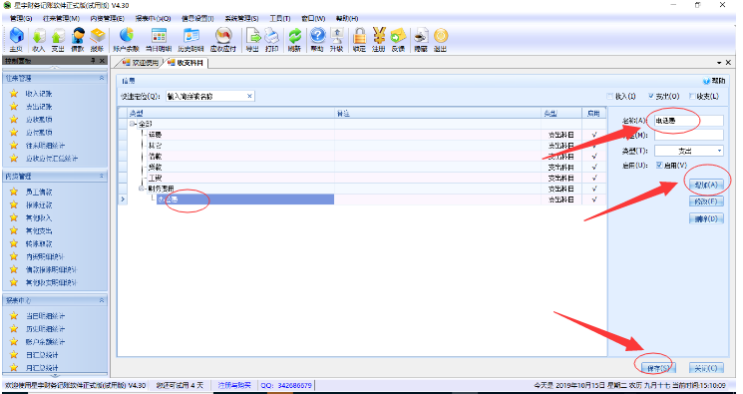Click the 添加(A) add button
The image size is (743, 394).
coord(706,185)
